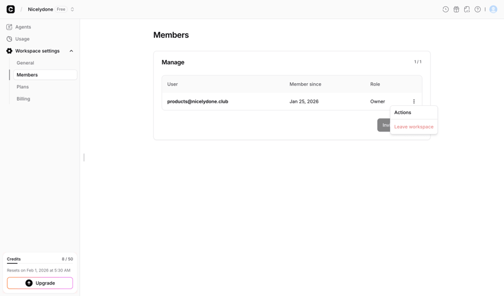Click the Members page title
Screen dimensions: 504x296
171,35
